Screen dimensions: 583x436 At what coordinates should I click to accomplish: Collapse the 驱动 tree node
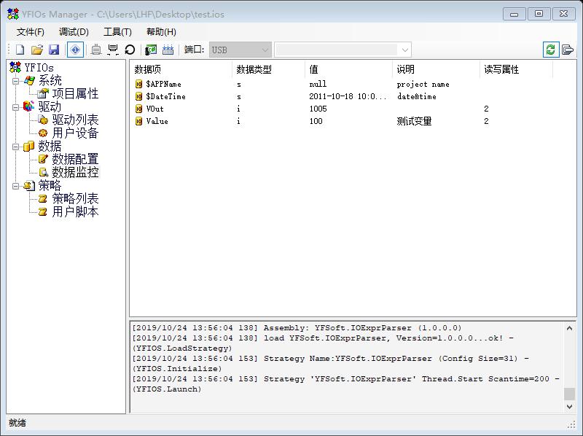[15, 107]
